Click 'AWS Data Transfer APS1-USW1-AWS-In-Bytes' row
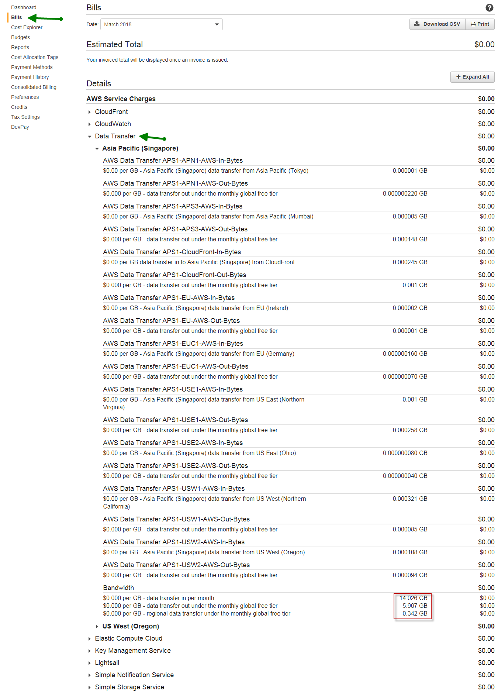 [298, 489]
